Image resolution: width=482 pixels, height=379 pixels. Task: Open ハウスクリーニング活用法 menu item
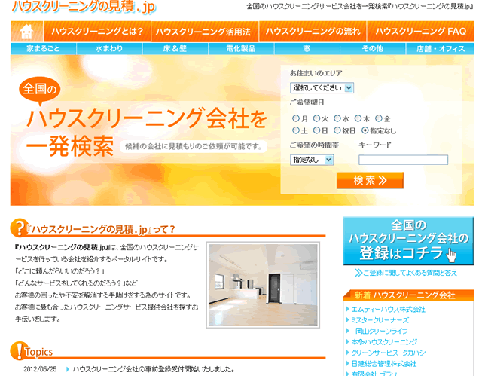tap(205, 32)
